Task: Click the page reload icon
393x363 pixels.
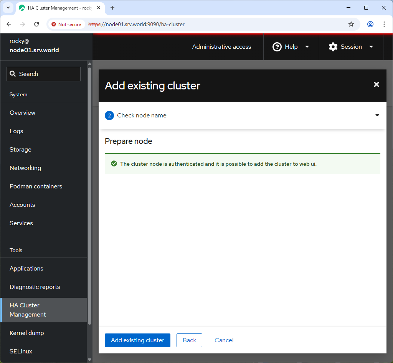Action: pos(36,24)
